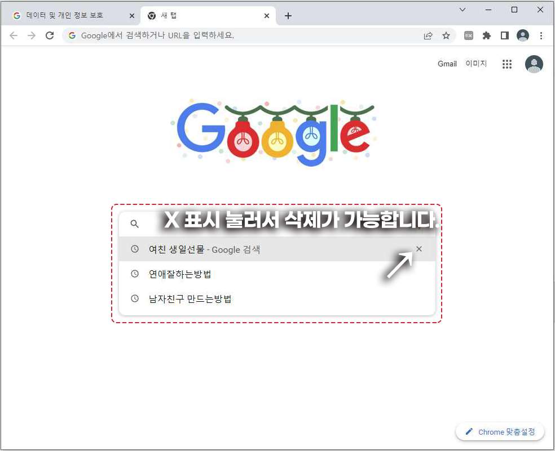Select the '여친 생일선물 - Google 검색' suggestion

(x=277, y=249)
